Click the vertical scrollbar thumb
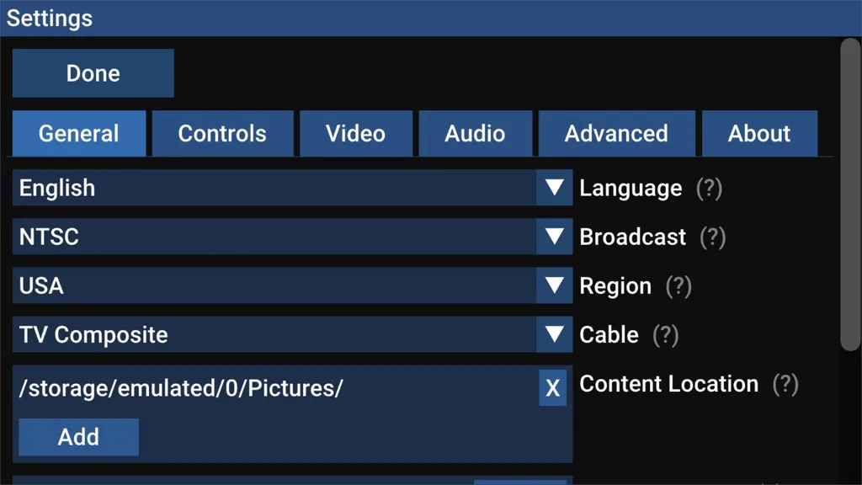The height and width of the screenshot is (485, 862). (x=850, y=195)
